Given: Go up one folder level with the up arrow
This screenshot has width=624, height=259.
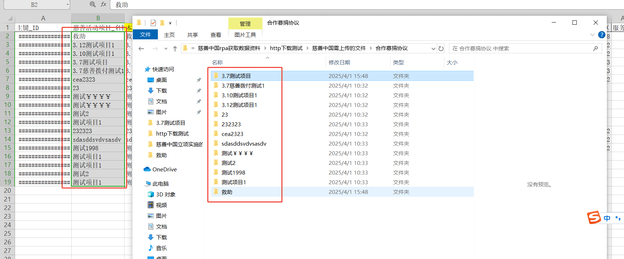Looking at the screenshot, I should tap(175, 49).
